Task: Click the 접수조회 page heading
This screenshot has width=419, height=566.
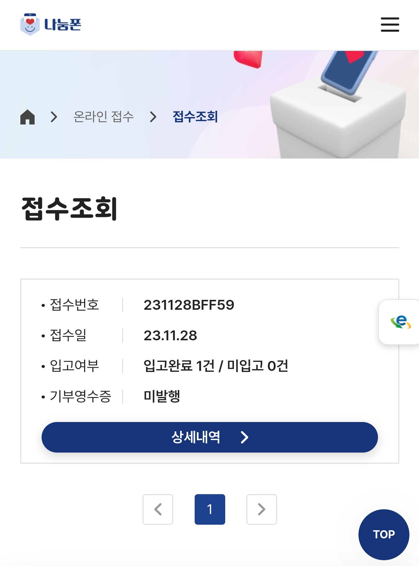Action: tap(69, 208)
